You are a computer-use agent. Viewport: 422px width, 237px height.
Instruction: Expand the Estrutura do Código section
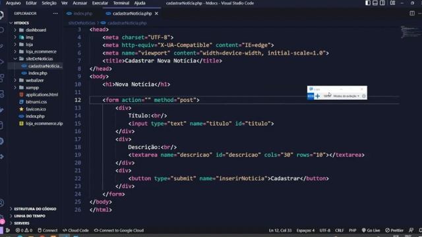tap(35, 209)
